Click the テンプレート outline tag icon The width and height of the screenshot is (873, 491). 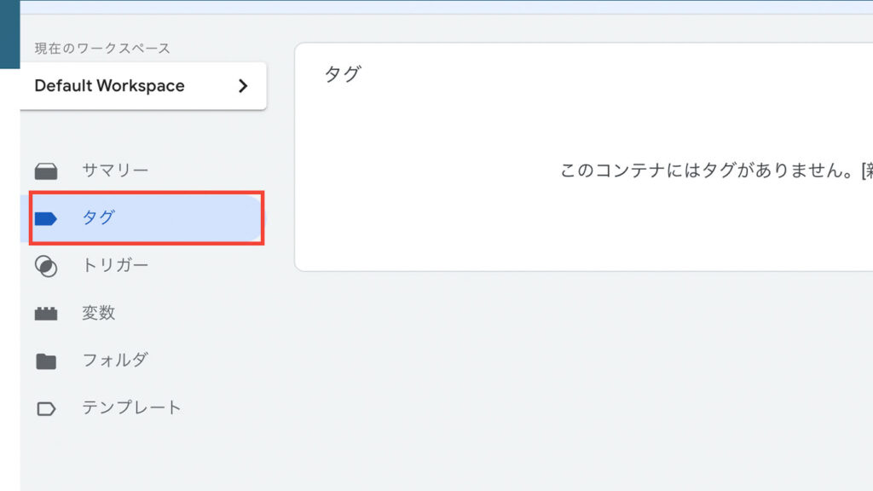46,408
